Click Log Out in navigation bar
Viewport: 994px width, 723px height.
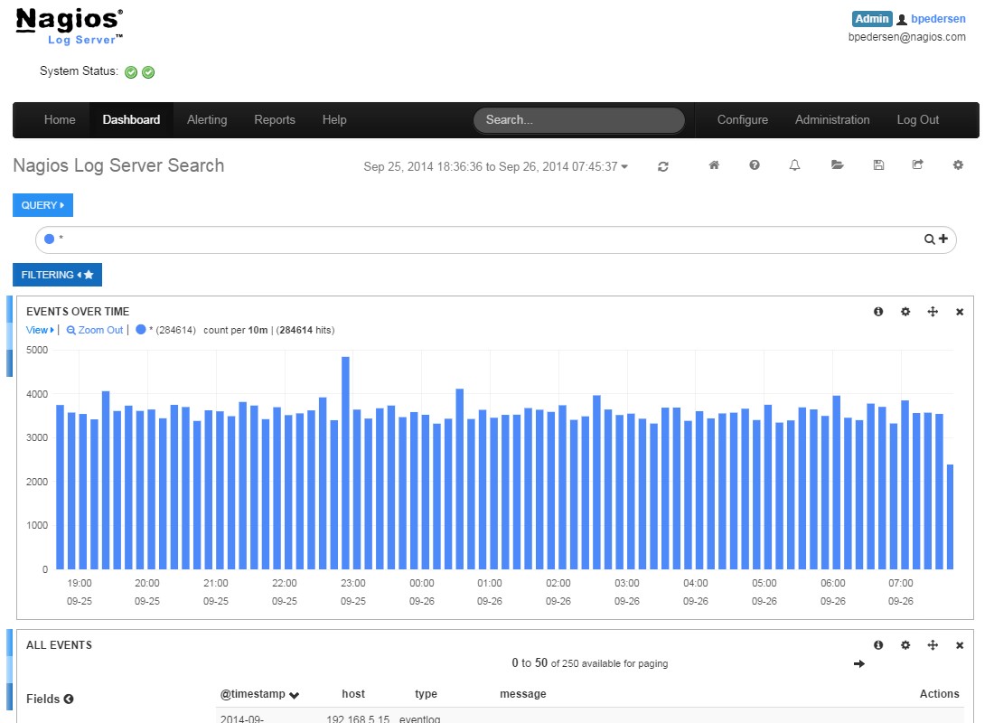(x=917, y=120)
